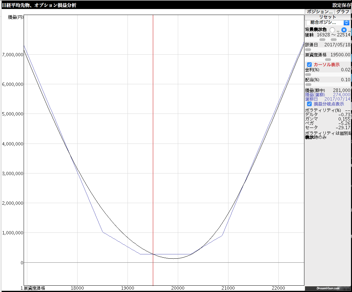Click the 配当(%) slider handle

pos(308,85)
